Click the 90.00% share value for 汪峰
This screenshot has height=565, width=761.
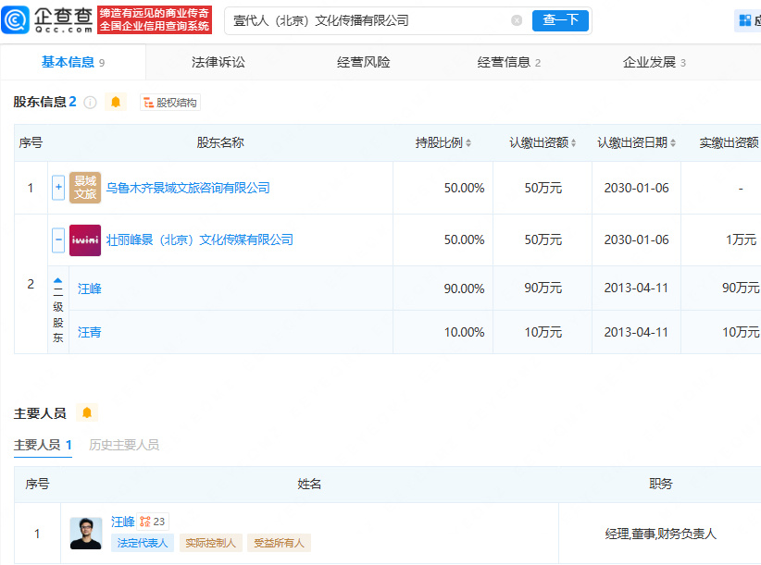coord(464,289)
